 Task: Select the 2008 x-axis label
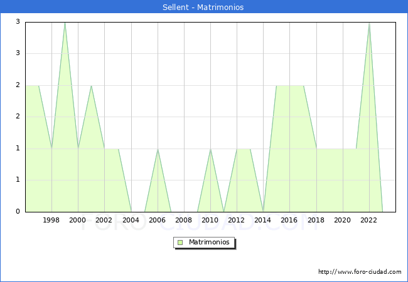pos(184,220)
